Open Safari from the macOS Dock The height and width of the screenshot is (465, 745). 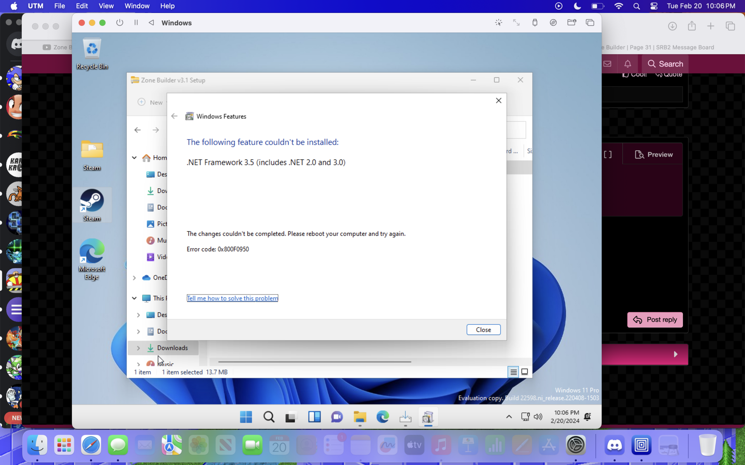(x=91, y=445)
